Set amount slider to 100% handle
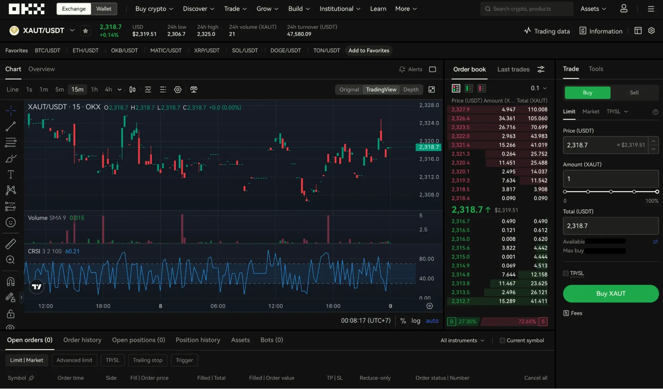Viewport: 663px width, 389px height. click(657, 192)
